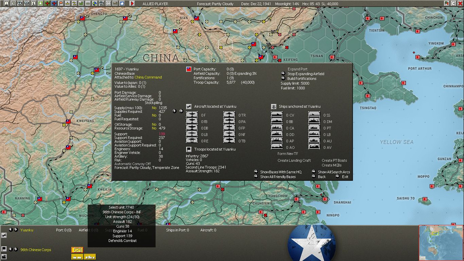Click the Japanese base marker at Shanghai
The image size is (464, 261).
pos(325,199)
